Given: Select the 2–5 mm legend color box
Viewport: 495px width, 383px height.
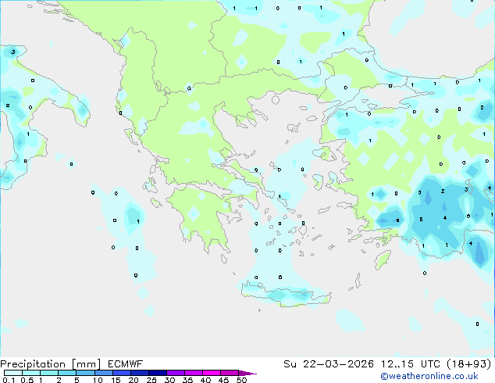Looking at the screenshot, I should [x=67, y=373].
